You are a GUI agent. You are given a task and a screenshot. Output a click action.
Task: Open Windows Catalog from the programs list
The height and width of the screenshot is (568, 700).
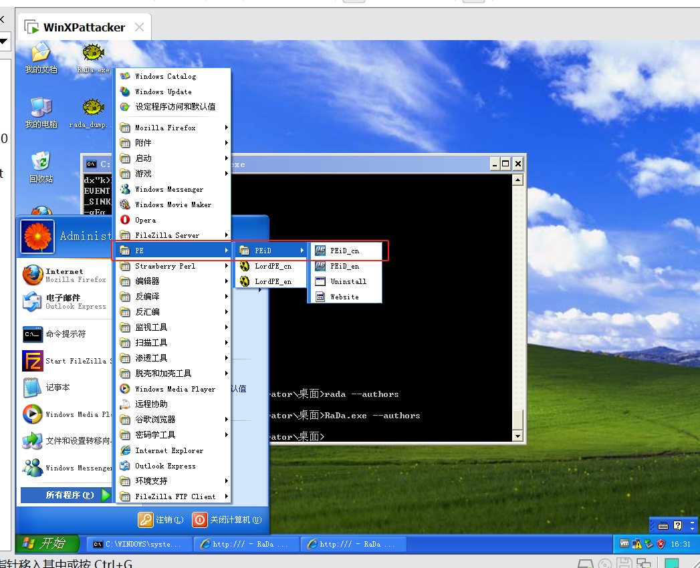[173, 76]
